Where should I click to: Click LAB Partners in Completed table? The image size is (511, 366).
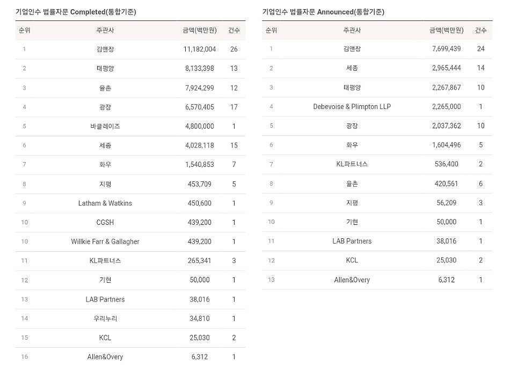click(105, 299)
